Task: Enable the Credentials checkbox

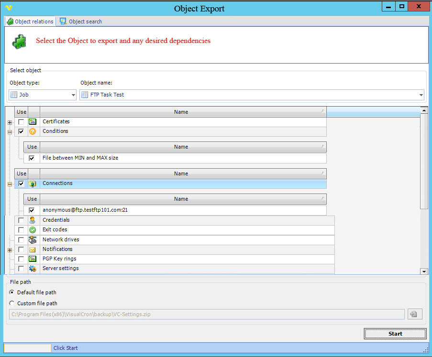Action: coord(21,220)
